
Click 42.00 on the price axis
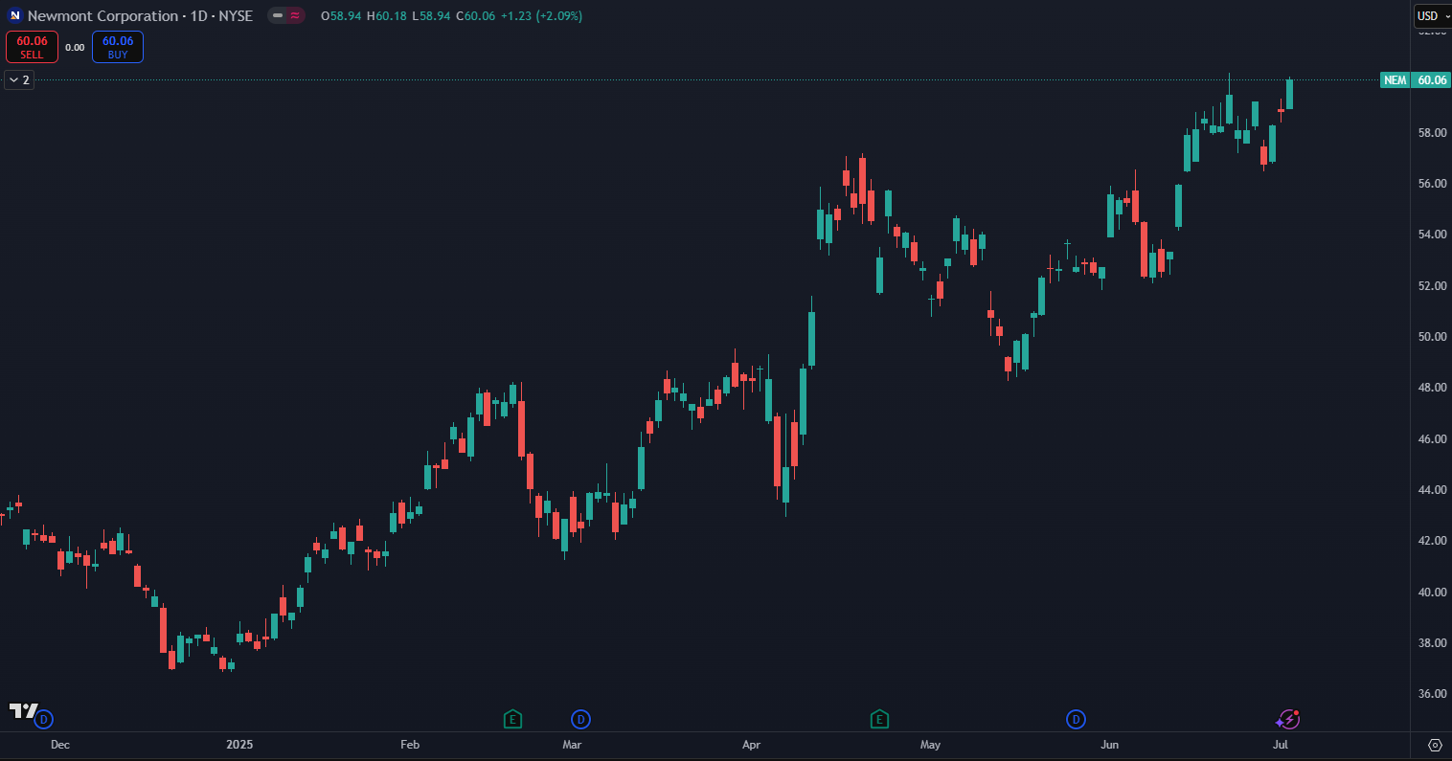tap(1432, 541)
